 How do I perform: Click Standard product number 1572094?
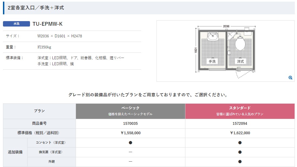[240, 123]
